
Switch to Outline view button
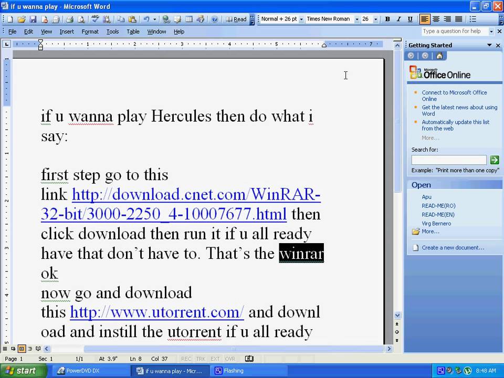point(30,349)
